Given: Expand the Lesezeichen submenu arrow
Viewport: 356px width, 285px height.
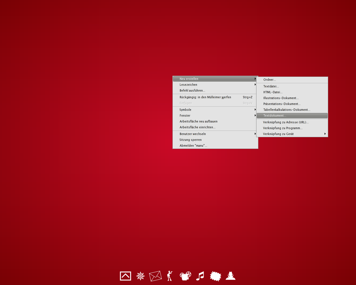Looking at the screenshot, I should pos(255,85).
